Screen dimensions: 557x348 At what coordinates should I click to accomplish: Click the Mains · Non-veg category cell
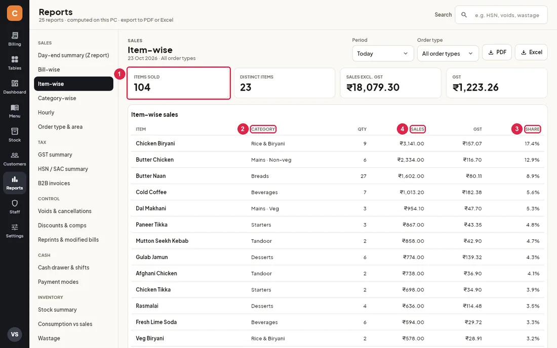(271, 160)
